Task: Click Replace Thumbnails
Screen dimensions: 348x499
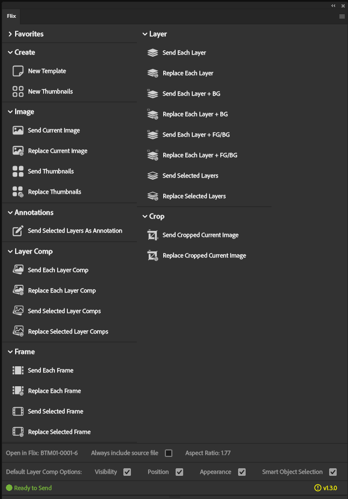Action: pyautogui.click(x=54, y=192)
